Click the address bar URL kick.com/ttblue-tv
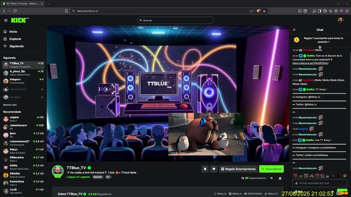351x197 pixels. point(88,11)
